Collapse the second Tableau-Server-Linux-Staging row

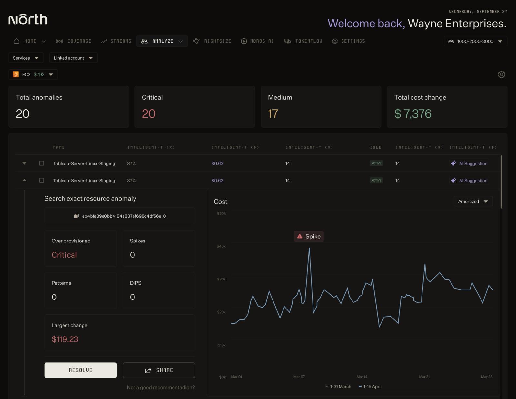[x=24, y=180]
